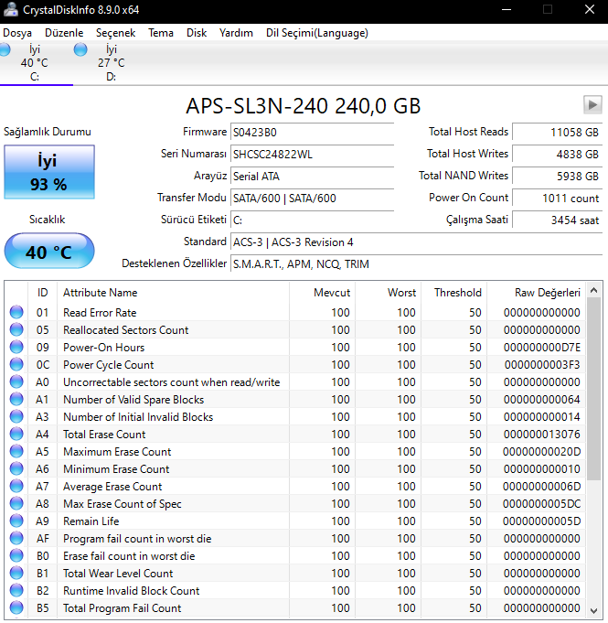Click the next disk arrow button
Screen dimensions: 608x623
[x=592, y=104]
